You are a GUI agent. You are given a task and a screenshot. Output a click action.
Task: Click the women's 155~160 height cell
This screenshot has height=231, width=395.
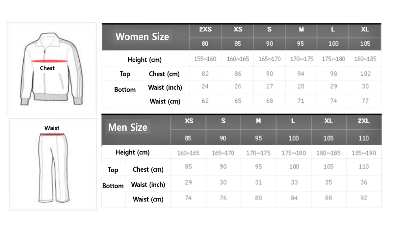pyautogui.click(x=205, y=59)
